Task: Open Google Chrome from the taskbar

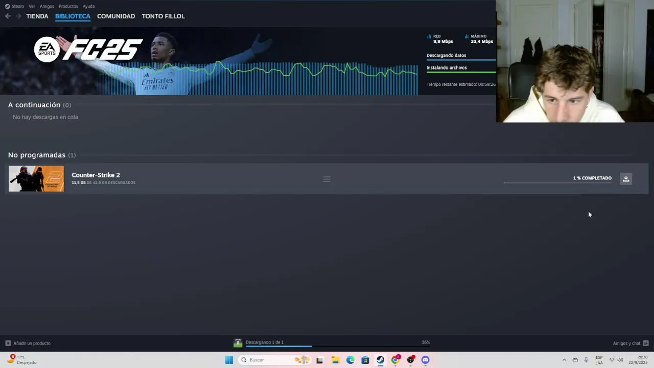Action: [395, 360]
